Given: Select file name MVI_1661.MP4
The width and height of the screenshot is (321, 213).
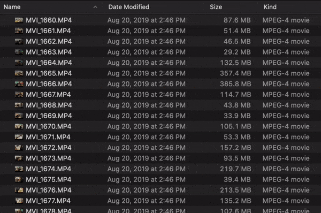Looking at the screenshot, I should [48, 31].
